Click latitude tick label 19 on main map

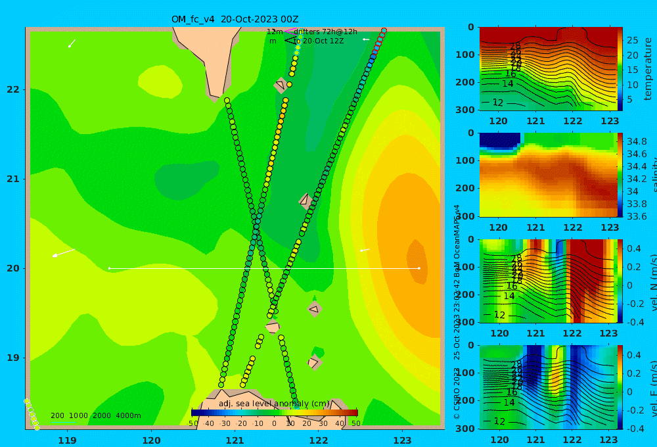point(13,358)
